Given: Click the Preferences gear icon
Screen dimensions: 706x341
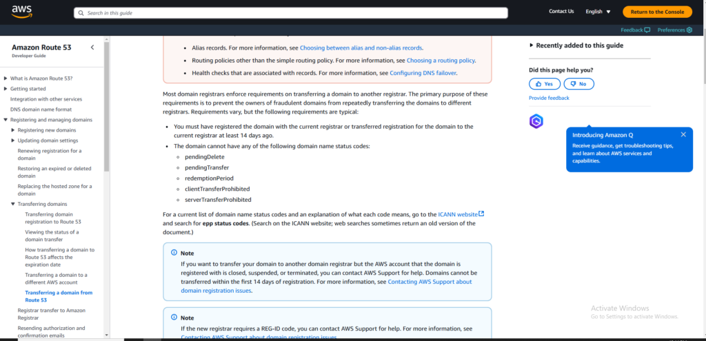Looking at the screenshot, I should tap(689, 30).
